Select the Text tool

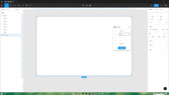click(x=23, y=5)
